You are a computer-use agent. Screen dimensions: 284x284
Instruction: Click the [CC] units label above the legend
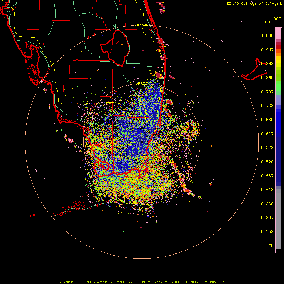[269, 22]
